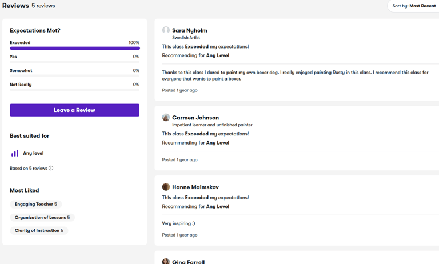This screenshot has height=264, width=439.
Task: Click the 'Reviews' section heading
Action: tap(15, 6)
